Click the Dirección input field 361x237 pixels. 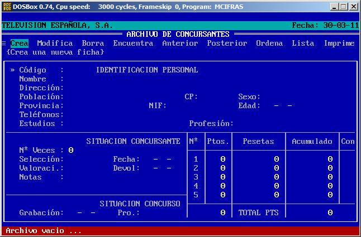112,88
